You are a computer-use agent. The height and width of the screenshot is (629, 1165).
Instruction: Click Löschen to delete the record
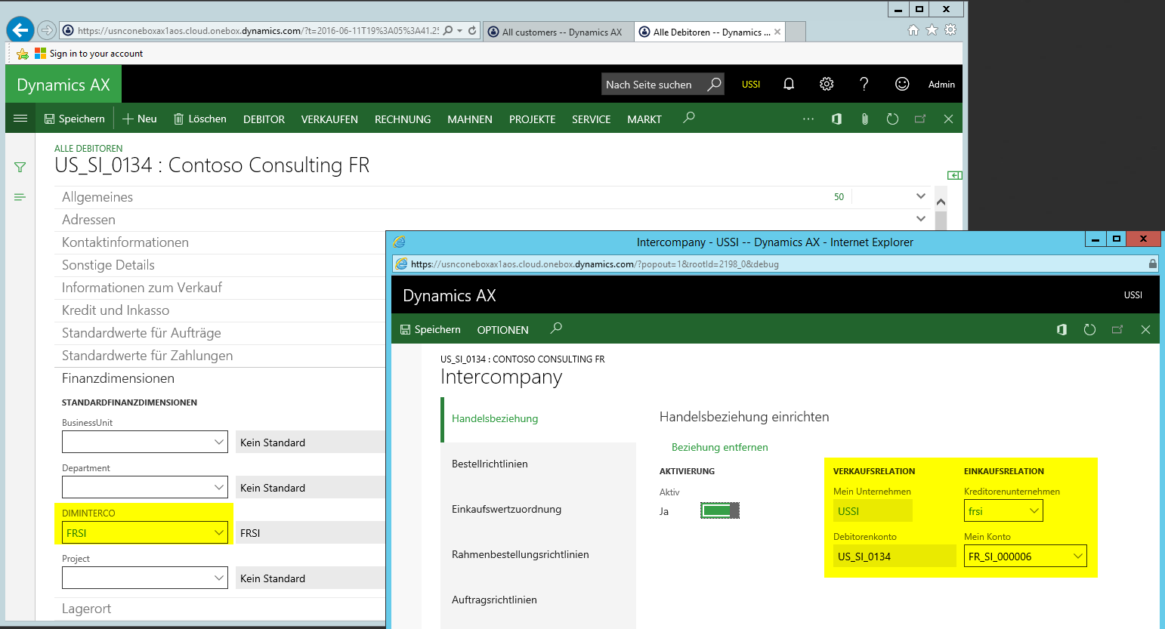[200, 119]
